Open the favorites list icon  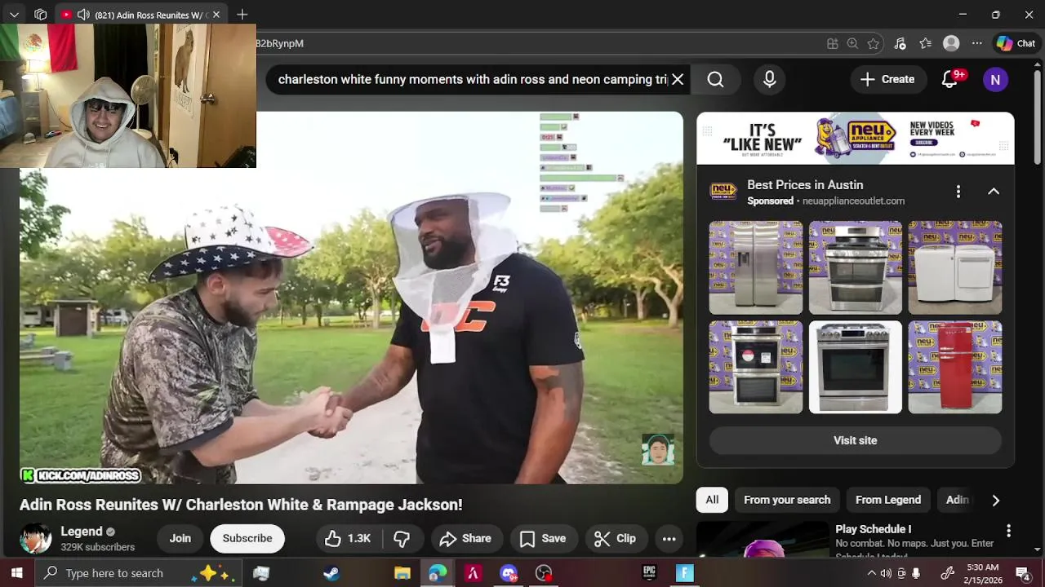pyautogui.click(x=925, y=43)
